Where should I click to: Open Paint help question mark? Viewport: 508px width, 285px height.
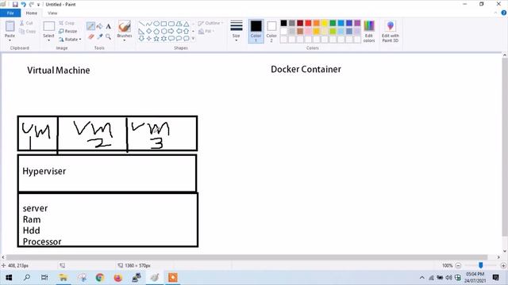pyautogui.click(x=504, y=13)
